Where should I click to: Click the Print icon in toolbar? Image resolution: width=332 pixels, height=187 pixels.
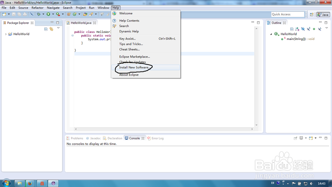(x=25, y=14)
